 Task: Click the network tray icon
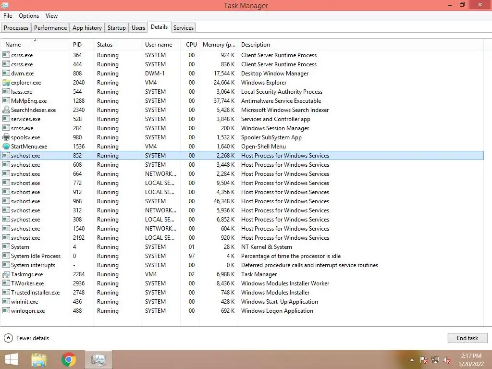point(435,360)
